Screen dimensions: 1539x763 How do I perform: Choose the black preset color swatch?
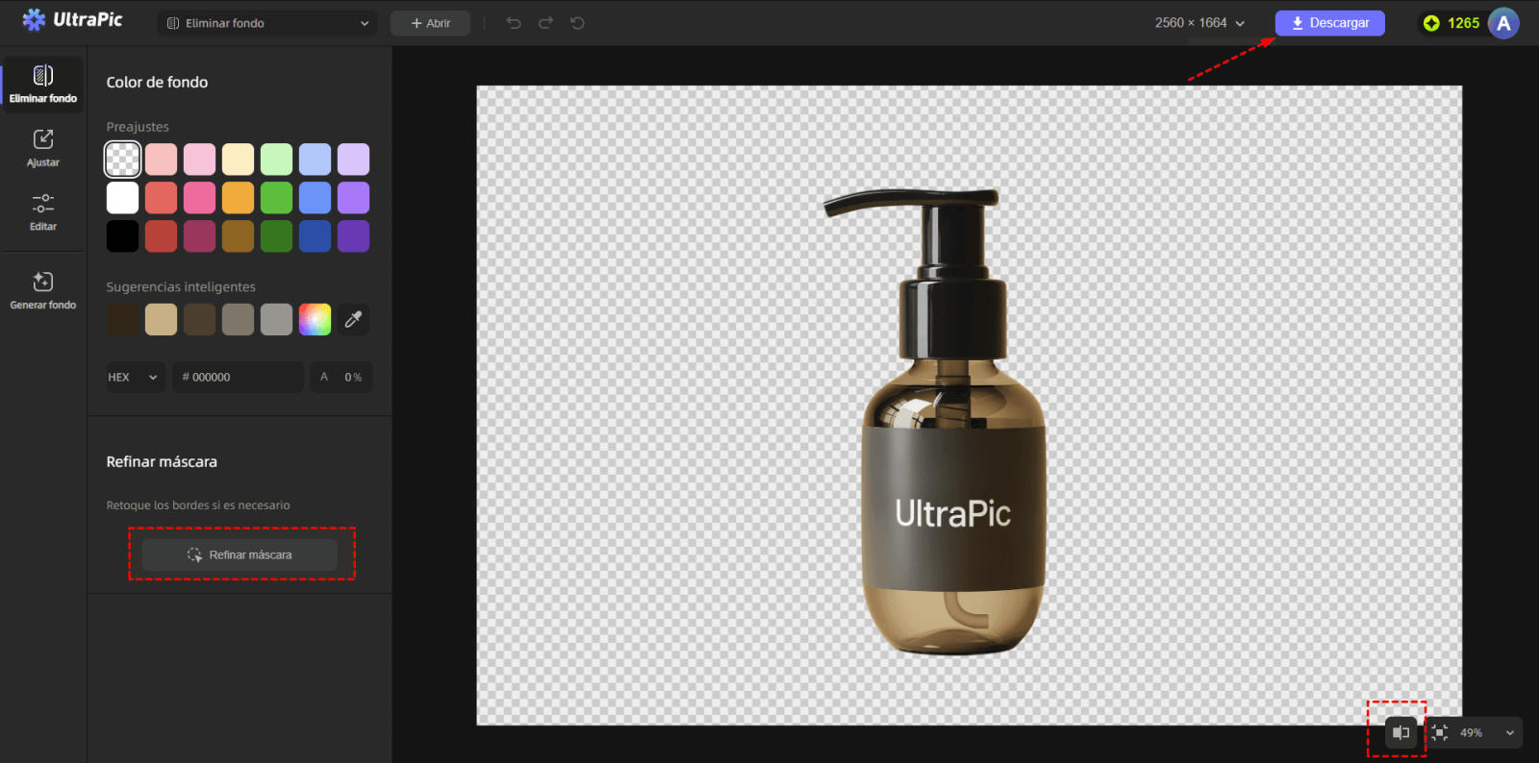coord(122,236)
